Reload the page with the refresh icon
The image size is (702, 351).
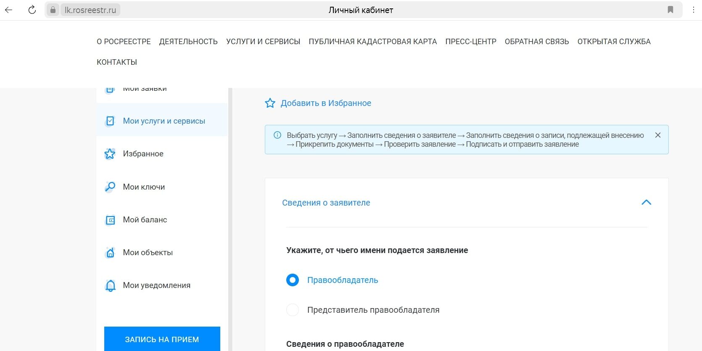32,10
